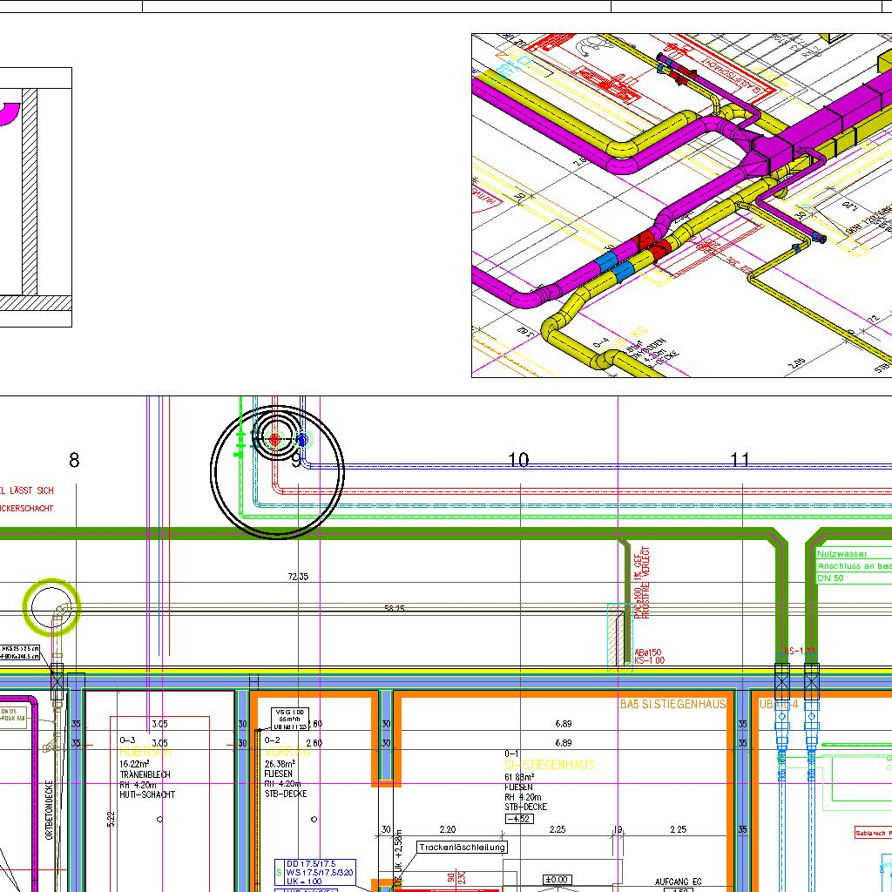Select grid axis number 8

(x=74, y=460)
